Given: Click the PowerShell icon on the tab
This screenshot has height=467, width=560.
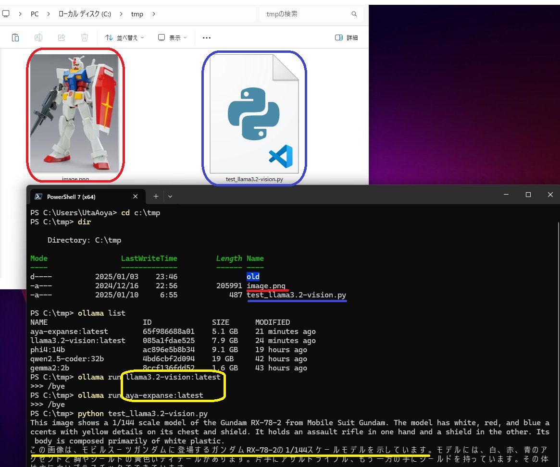Looking at the screenshot, I should [38, 197].
